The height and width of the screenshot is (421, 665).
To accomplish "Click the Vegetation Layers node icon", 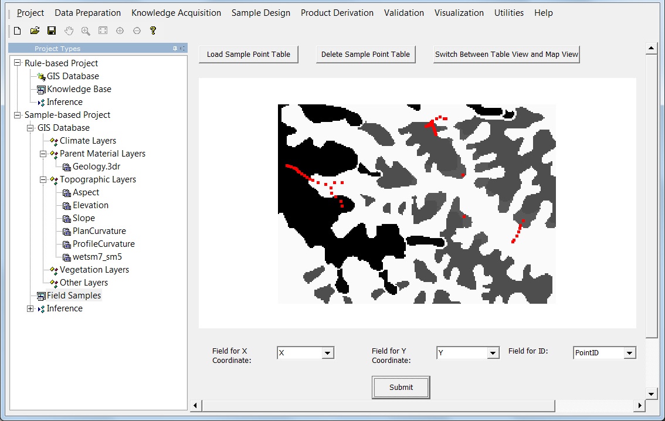I will [54, 270].
